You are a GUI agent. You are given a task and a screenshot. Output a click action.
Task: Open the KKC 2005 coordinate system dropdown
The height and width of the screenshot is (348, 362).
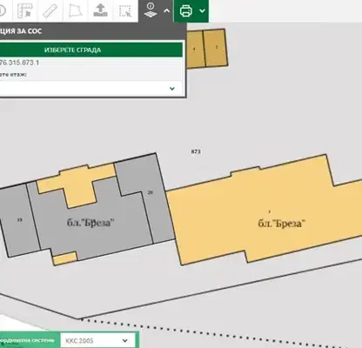[97, 340]
